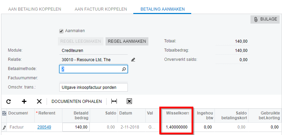Click the Regel aanmaken button
The image size is (282, 135).
pyautogui.click(x=127, y=41)
